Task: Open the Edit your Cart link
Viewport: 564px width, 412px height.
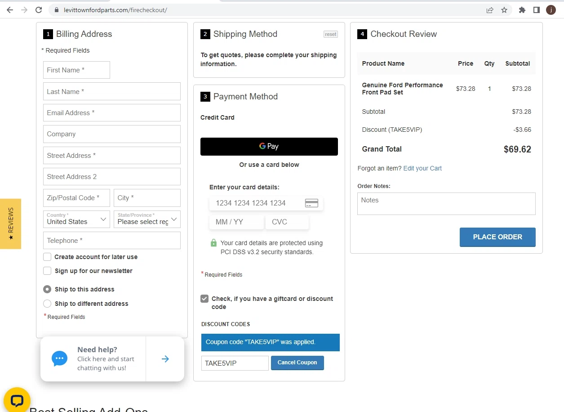Action: click(x=422, y=168)
